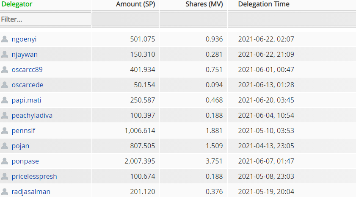
Task: Sort by the Shares (MV) column header
Action: (x=204, y=4)
